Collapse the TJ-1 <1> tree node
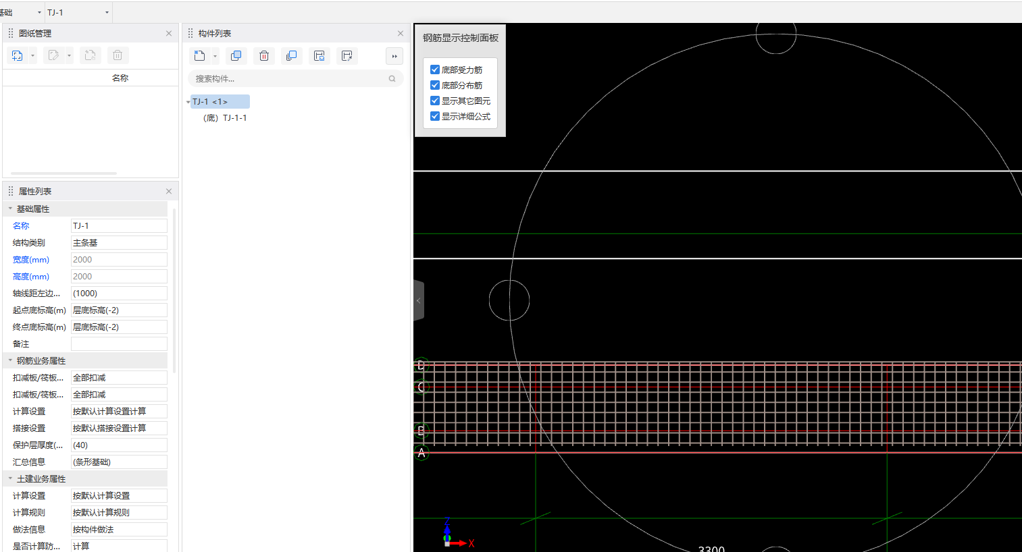Screen dimensions: 1022x552 point(188,102)
